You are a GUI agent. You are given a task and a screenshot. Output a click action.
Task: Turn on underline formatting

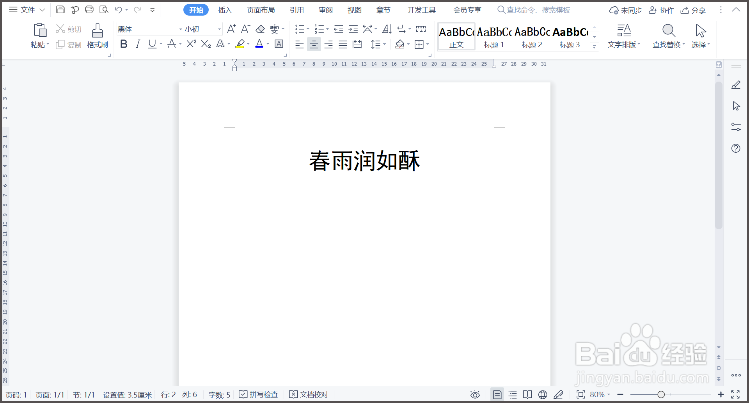[152, 44]
